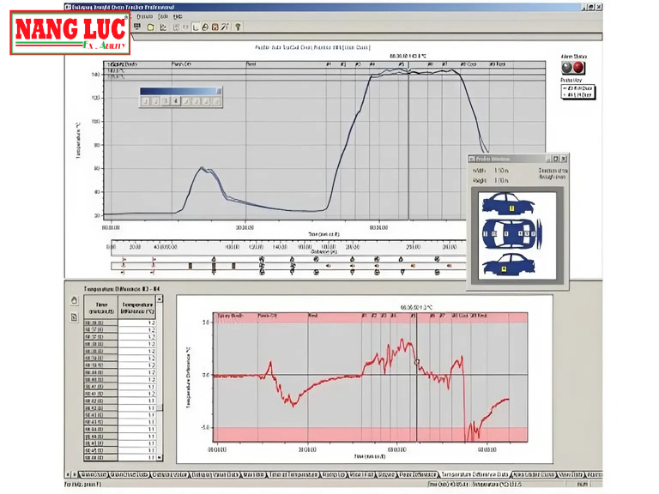The image size is (659, 494).
Task: Toggle probe button 4 in floating toolbar
Action: (x=175, y=101)
